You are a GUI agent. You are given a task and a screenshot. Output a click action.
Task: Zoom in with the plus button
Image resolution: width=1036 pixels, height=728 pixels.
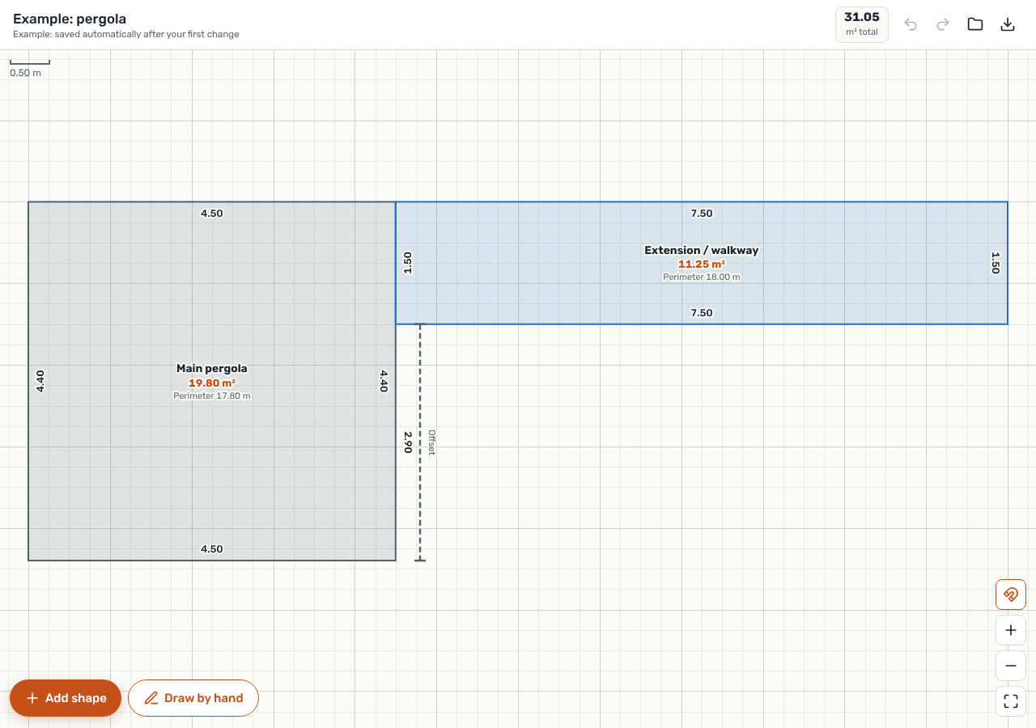1011,630
